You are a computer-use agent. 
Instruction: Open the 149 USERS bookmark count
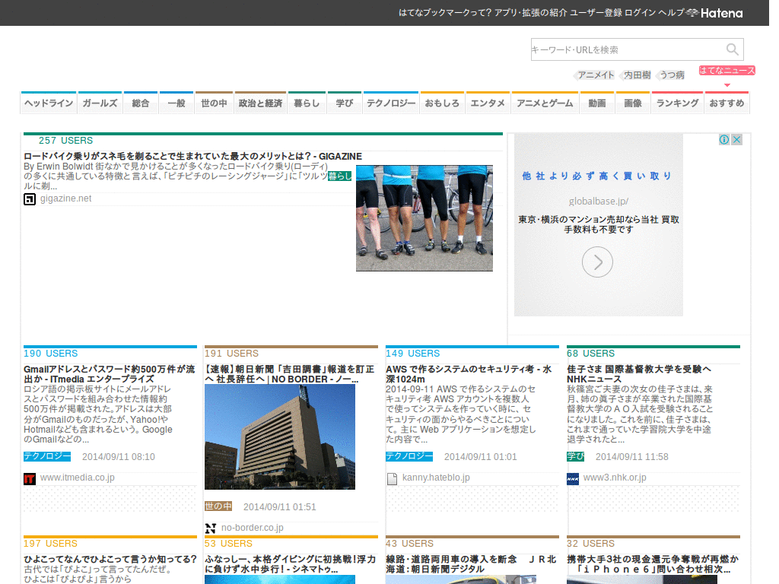[413, 354]
